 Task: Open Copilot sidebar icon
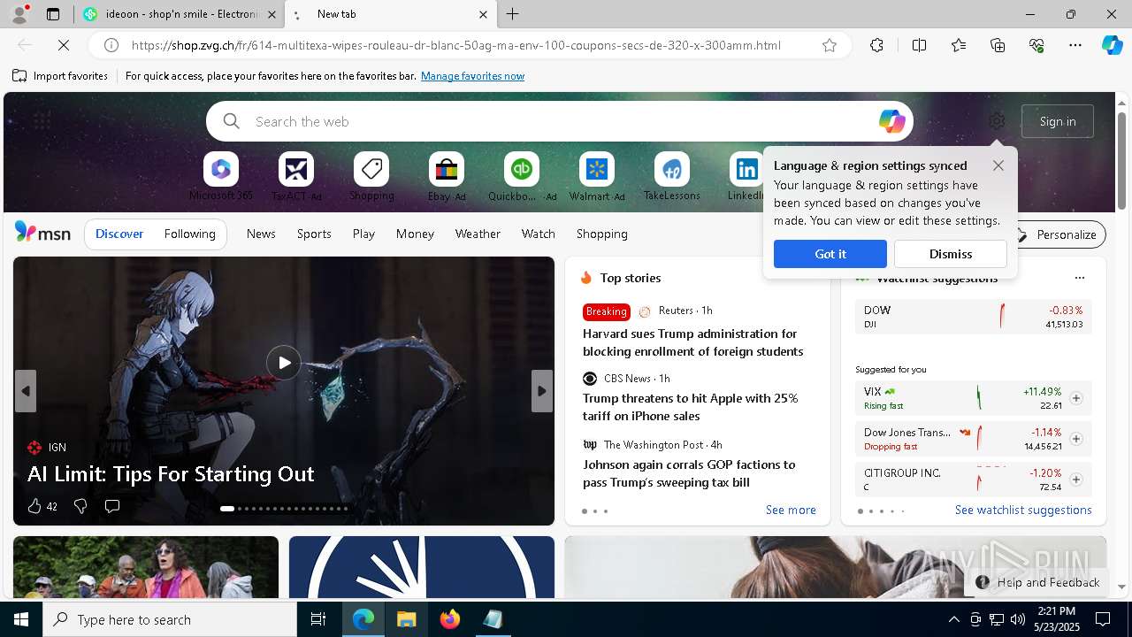coord(1113,45)
